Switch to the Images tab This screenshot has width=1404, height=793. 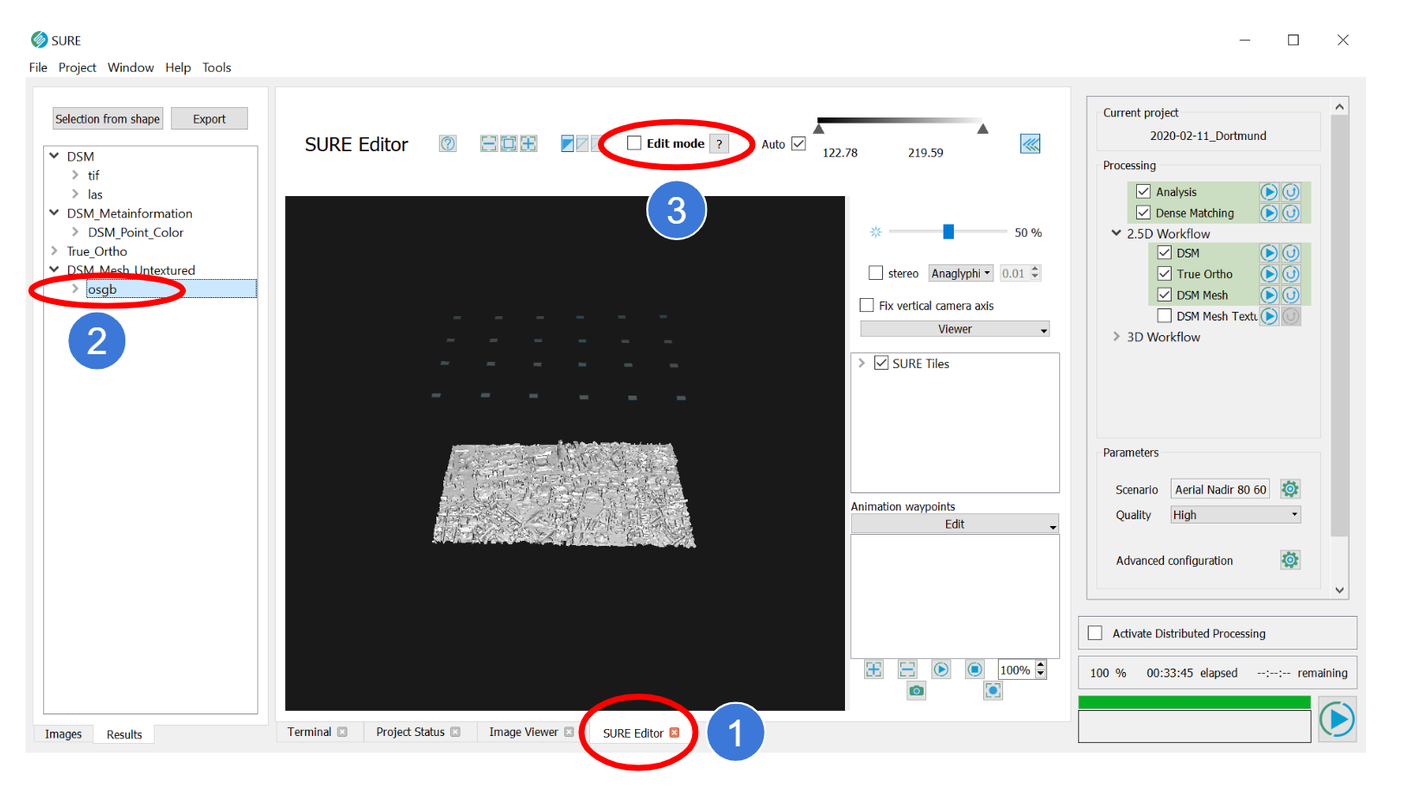coord(63,734)
